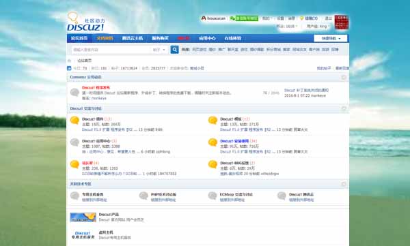Open the 专用主机业务 forum link
Viewport: 410px width, 246px height.
coord(92,194)
